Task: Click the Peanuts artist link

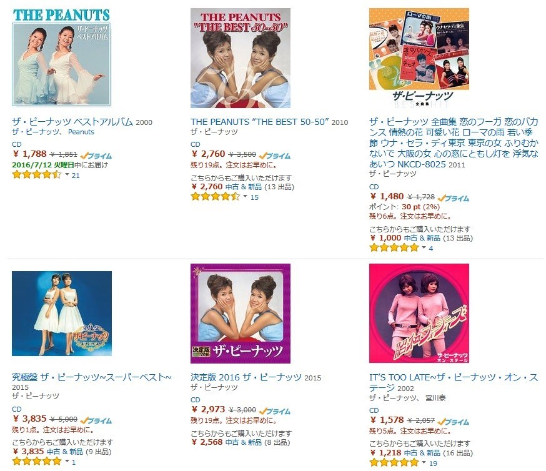Action: (x=81, y=132)
